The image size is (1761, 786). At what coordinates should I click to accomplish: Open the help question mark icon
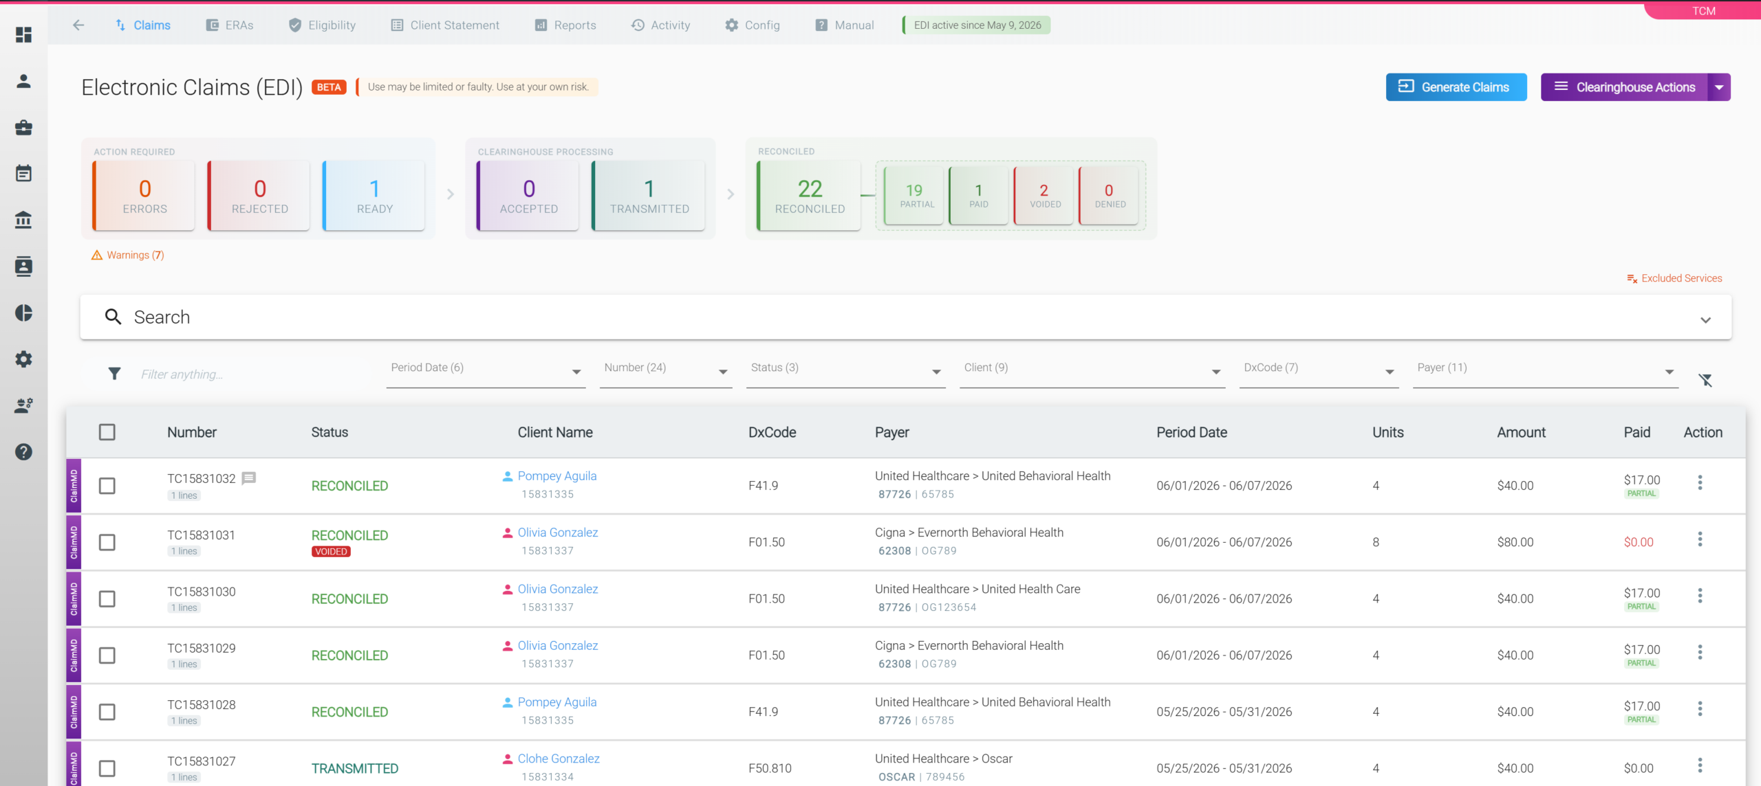[x=23, y=451]
